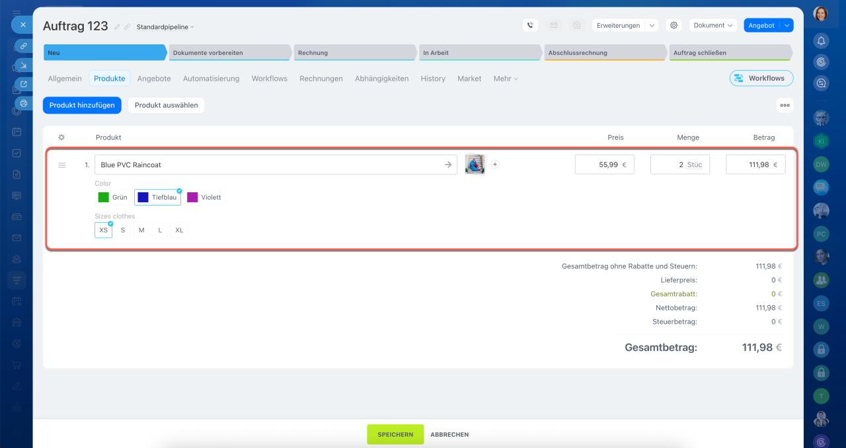Viewport: 846px width, 448px height.
Task: Select size XL option
Action: click(x=179, y=230)
